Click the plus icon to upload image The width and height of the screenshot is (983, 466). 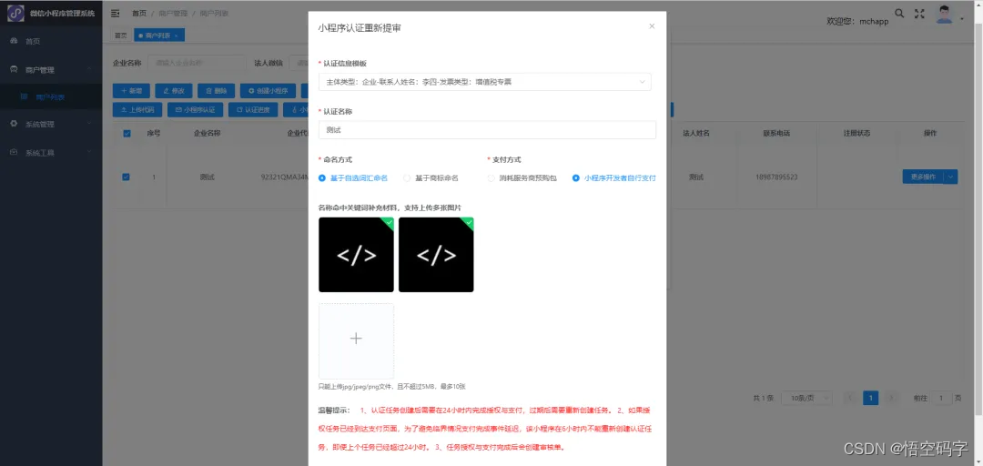356,339
